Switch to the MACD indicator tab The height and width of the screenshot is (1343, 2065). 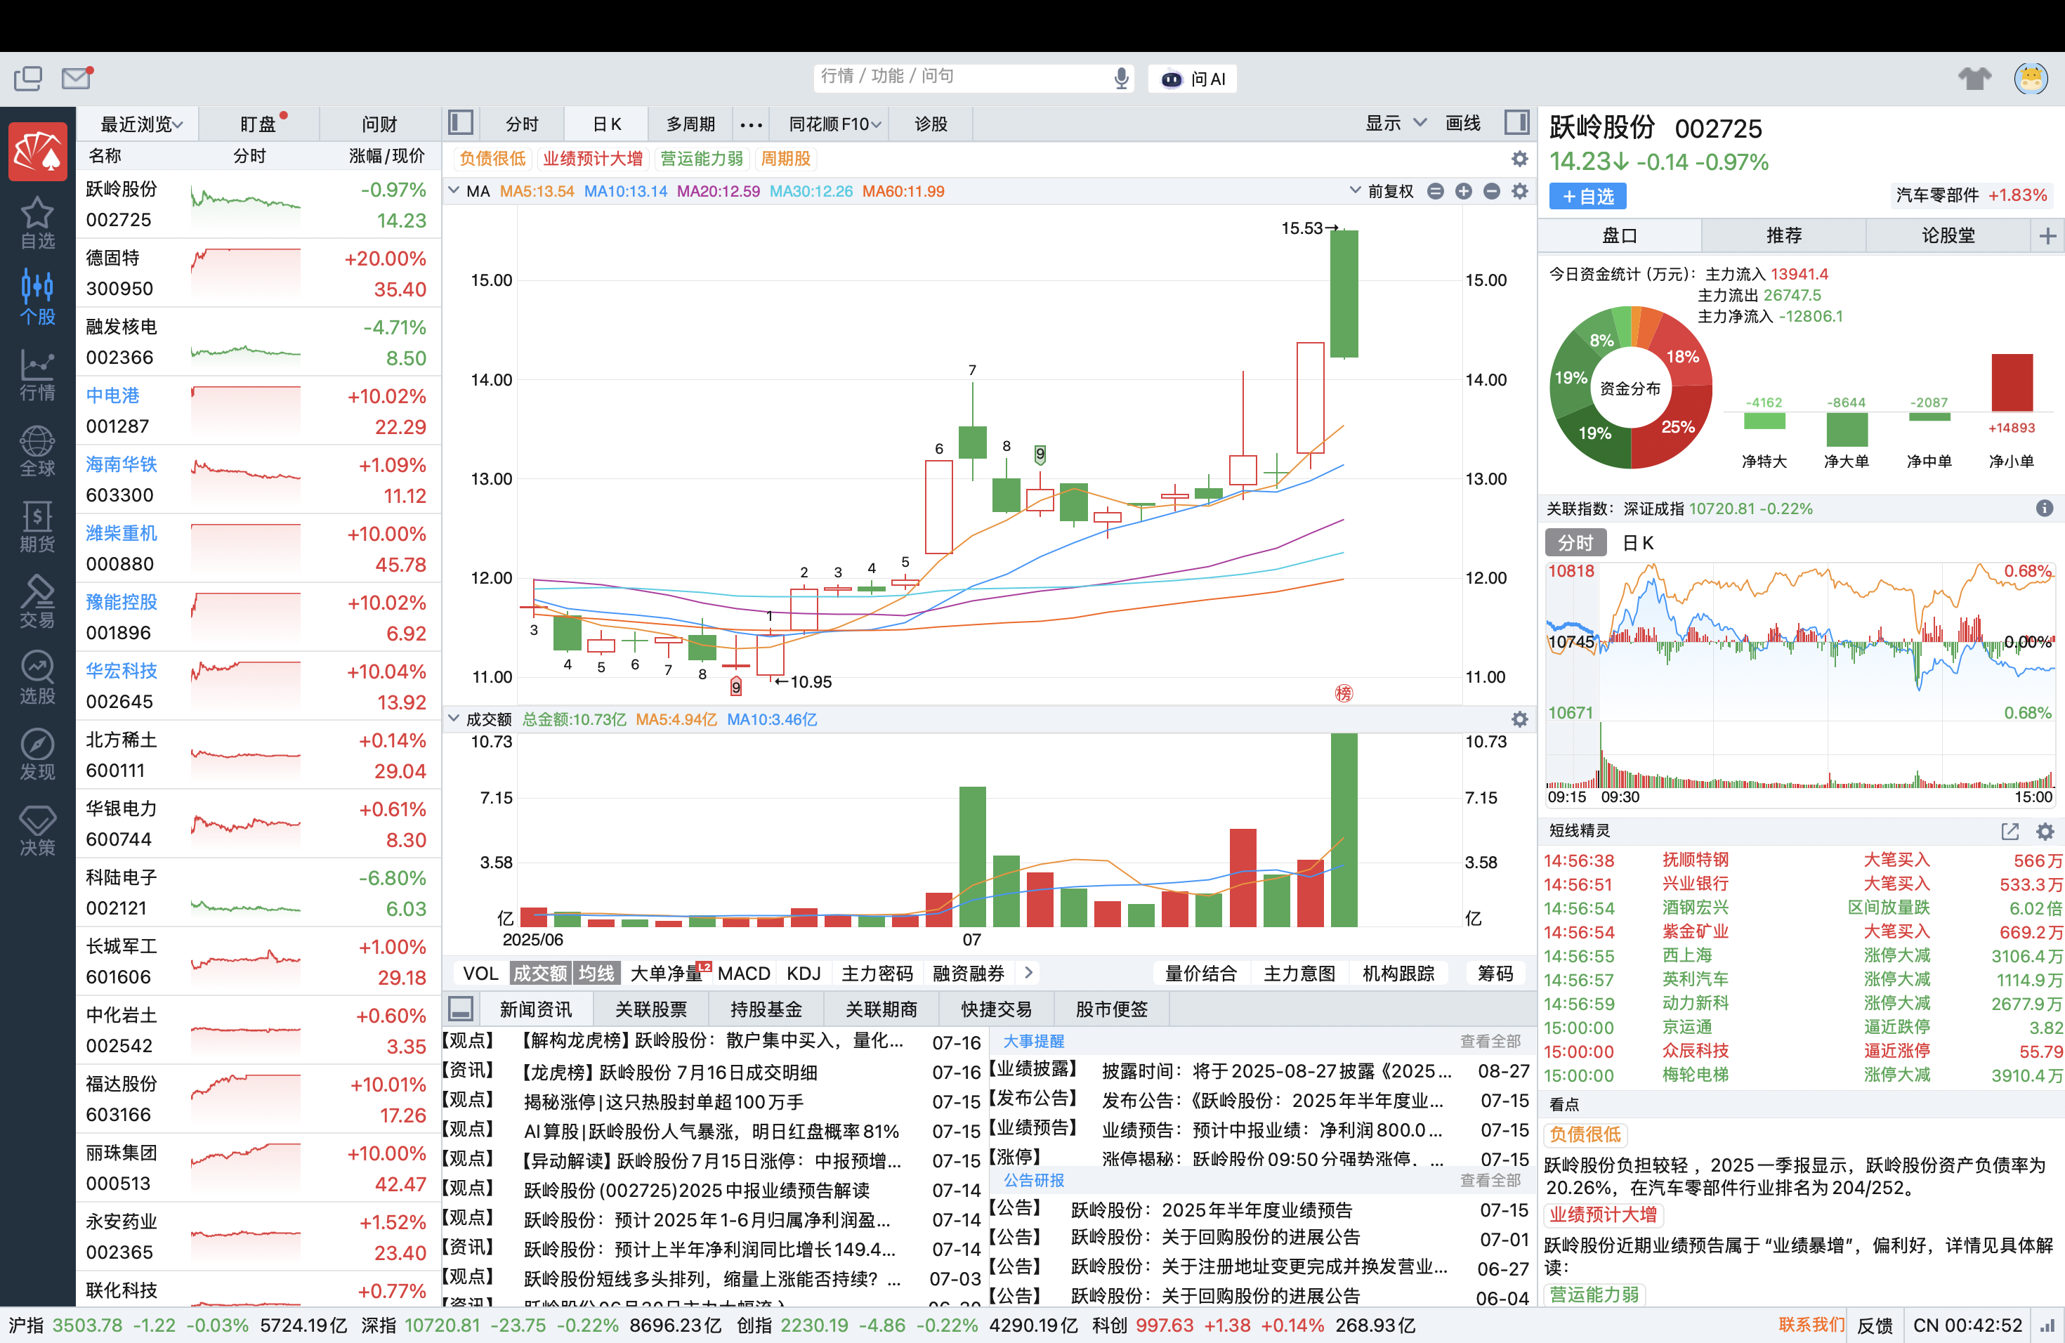coord(744,974)
